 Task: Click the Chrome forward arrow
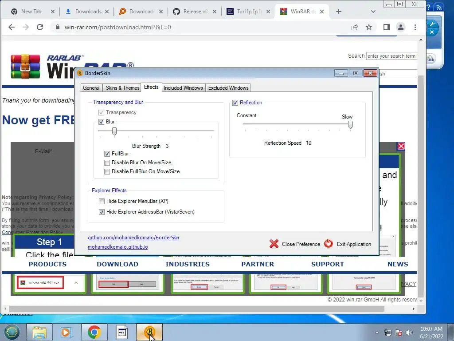[26, 27]
